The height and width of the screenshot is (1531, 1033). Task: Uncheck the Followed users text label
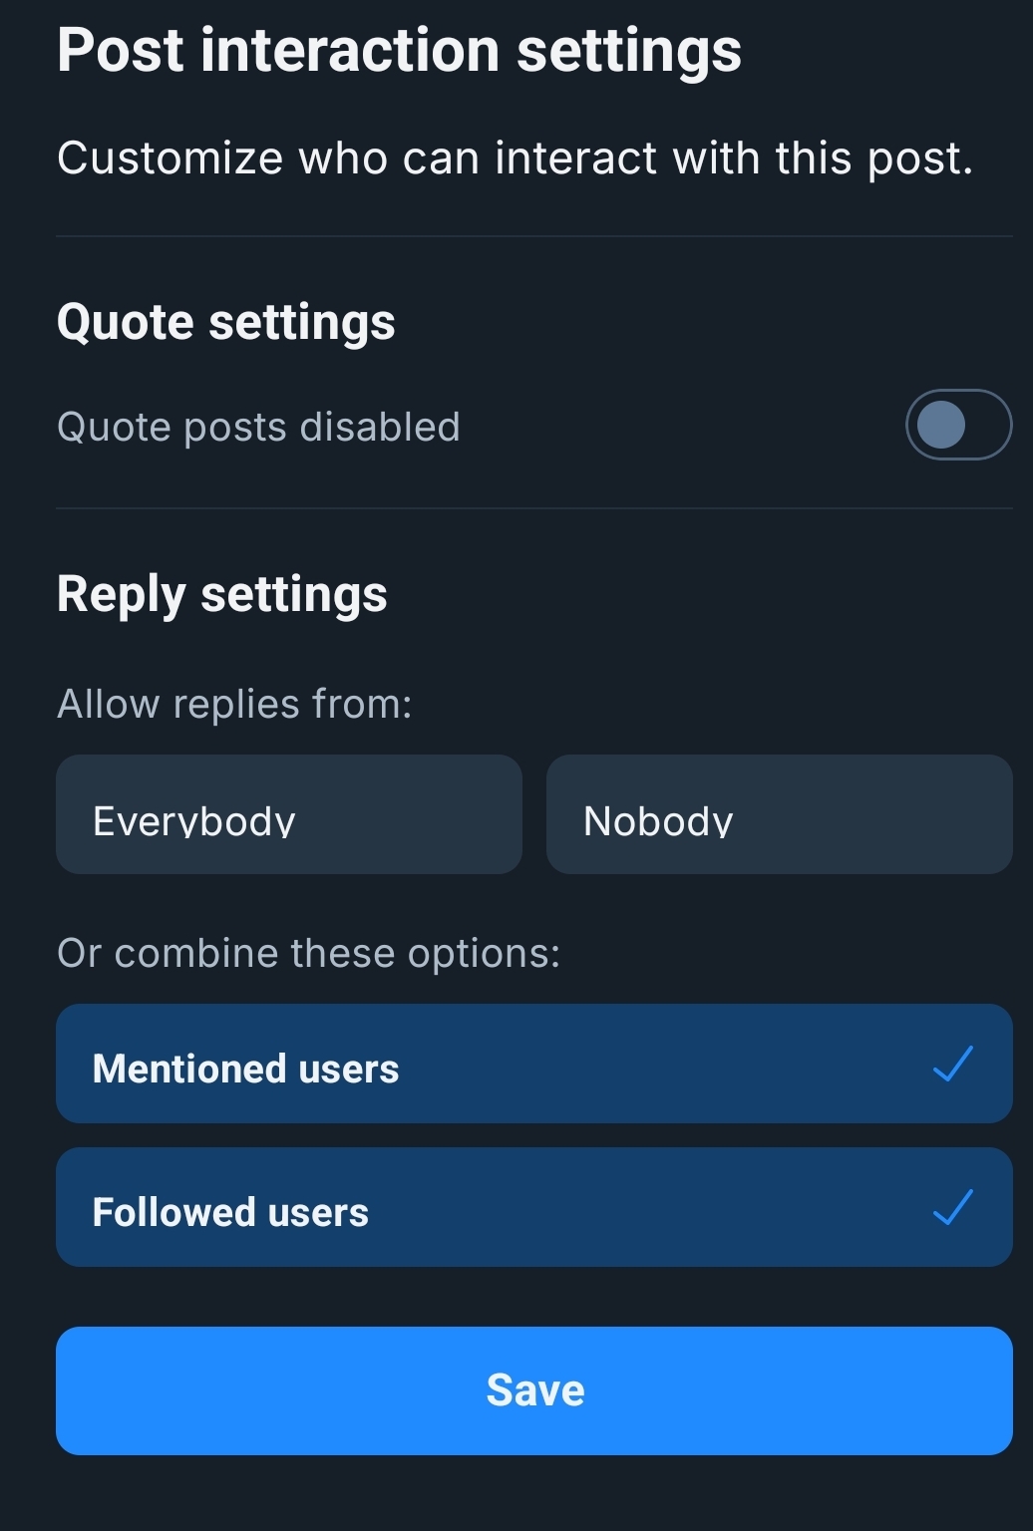click(230, 1212)
